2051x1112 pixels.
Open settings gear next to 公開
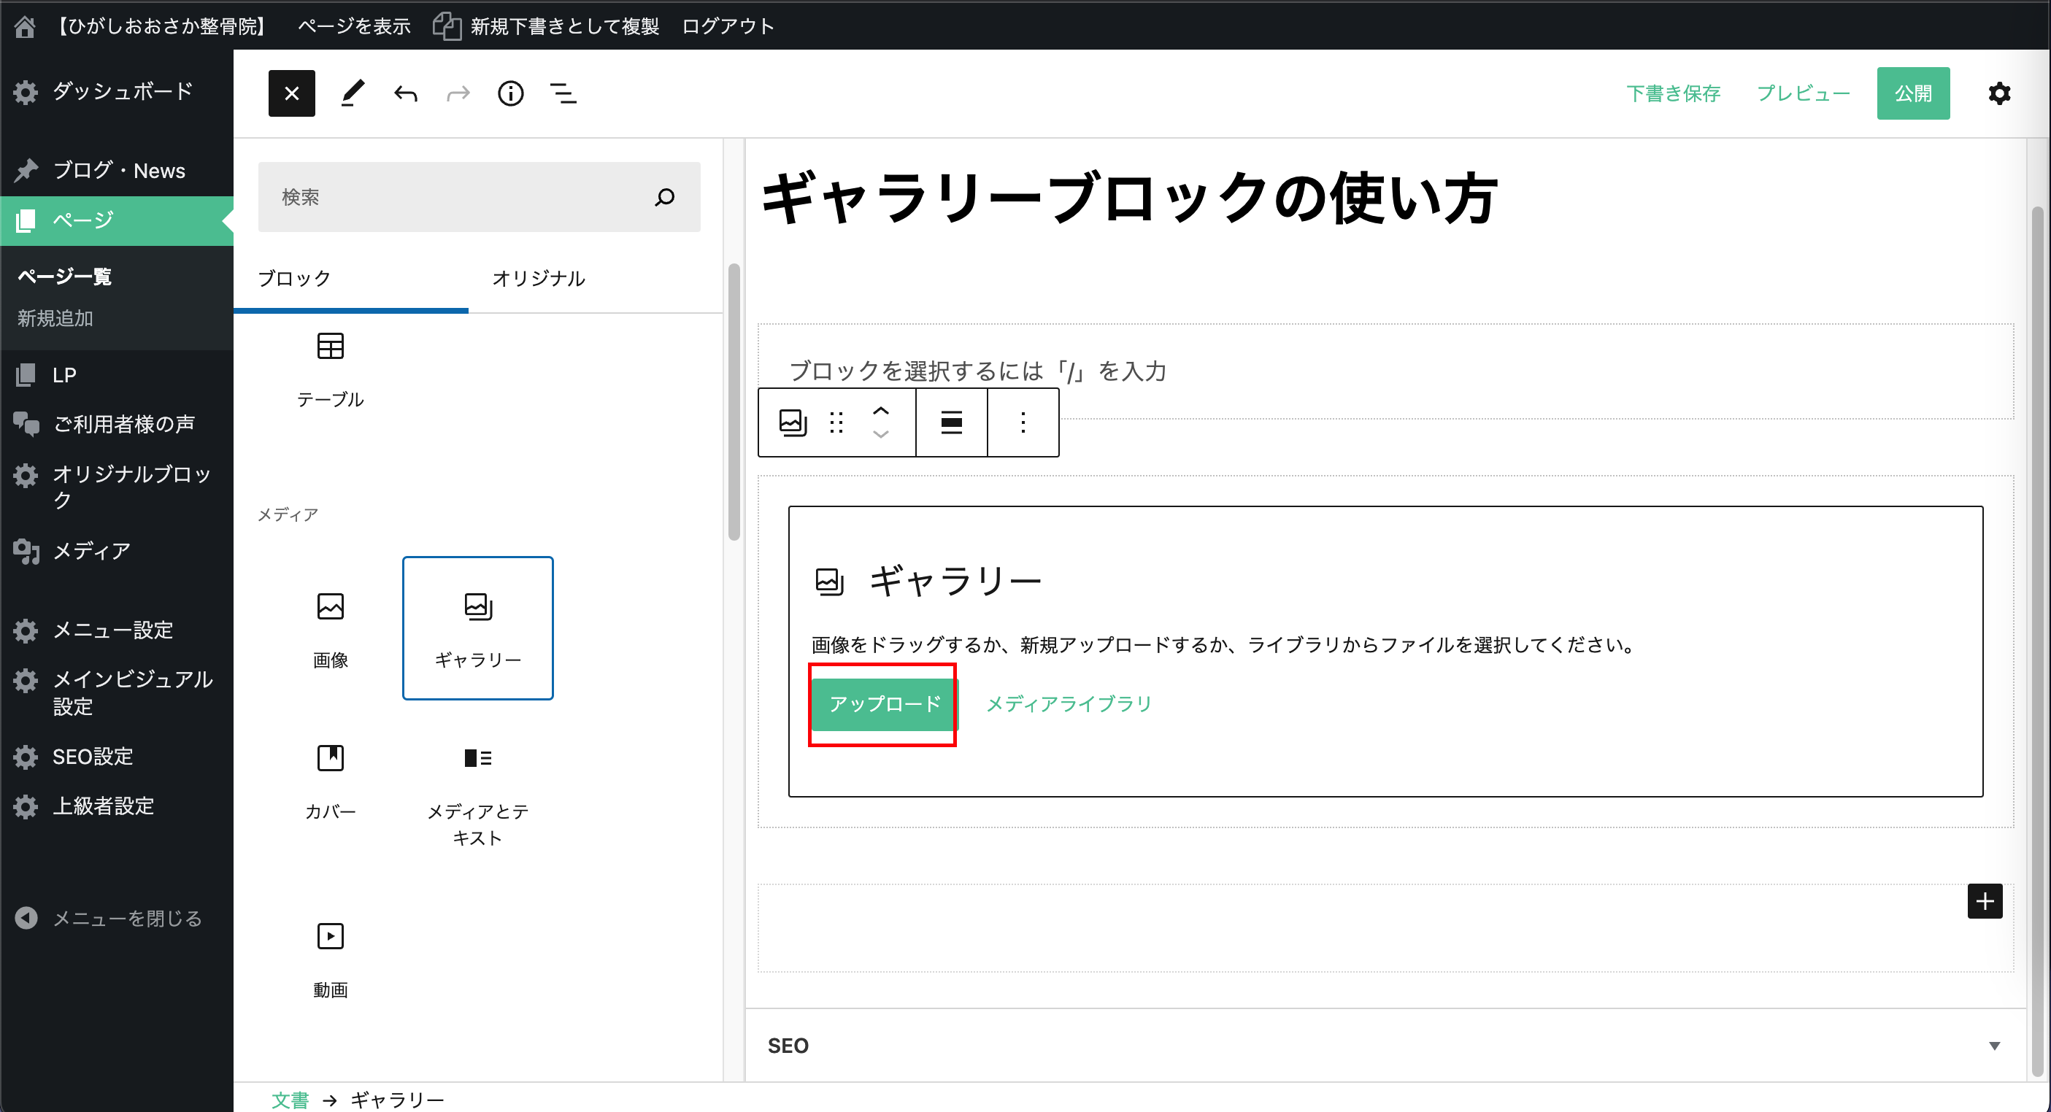point(1998,94)
